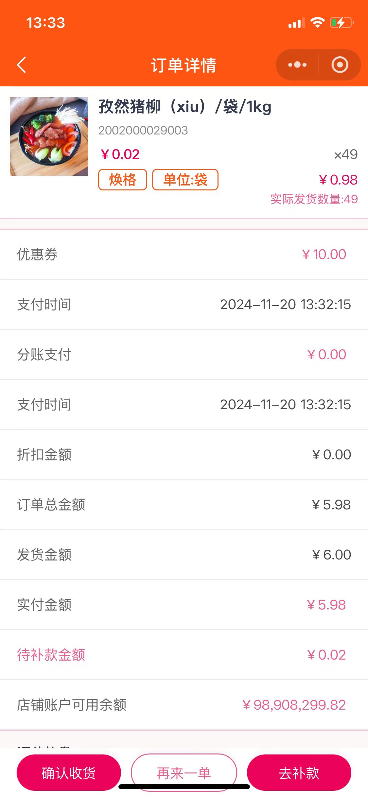The width and height of the screenshot is (368, 797).
Task: Tap the 分账支付 split payment row
Action: point(184,355)
